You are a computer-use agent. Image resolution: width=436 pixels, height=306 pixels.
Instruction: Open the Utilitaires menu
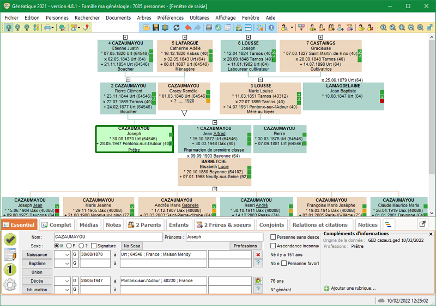pos(199,18)
